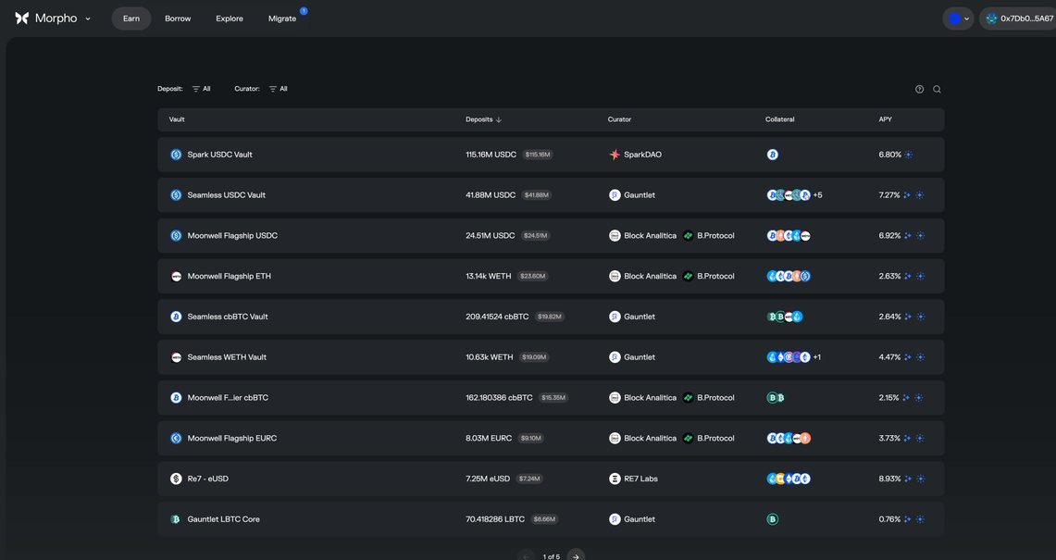1056x560 pixels.
Task: Click the Spark USDC Vault collateral icon
Action: 773,155
